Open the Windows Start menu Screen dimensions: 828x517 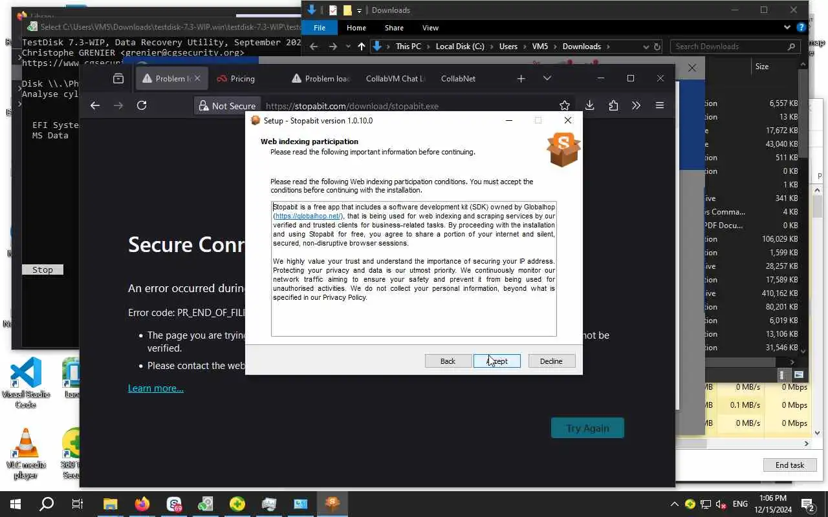click(16, 504)
